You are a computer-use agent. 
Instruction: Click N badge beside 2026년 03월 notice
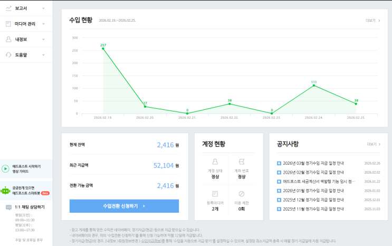click(x=279, y=164)
